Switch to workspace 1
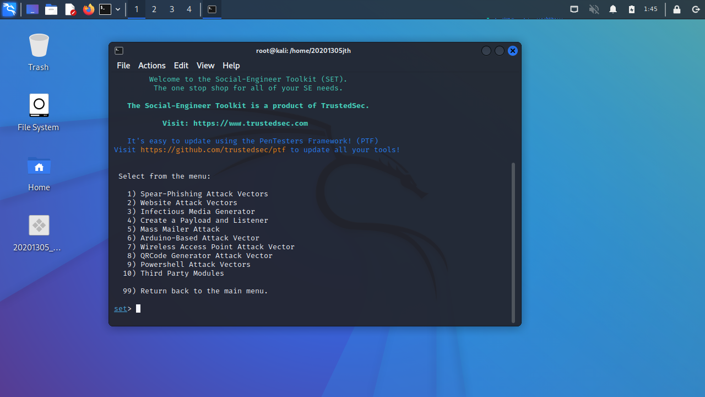This screenshot has height=397, width=705. 137,9
